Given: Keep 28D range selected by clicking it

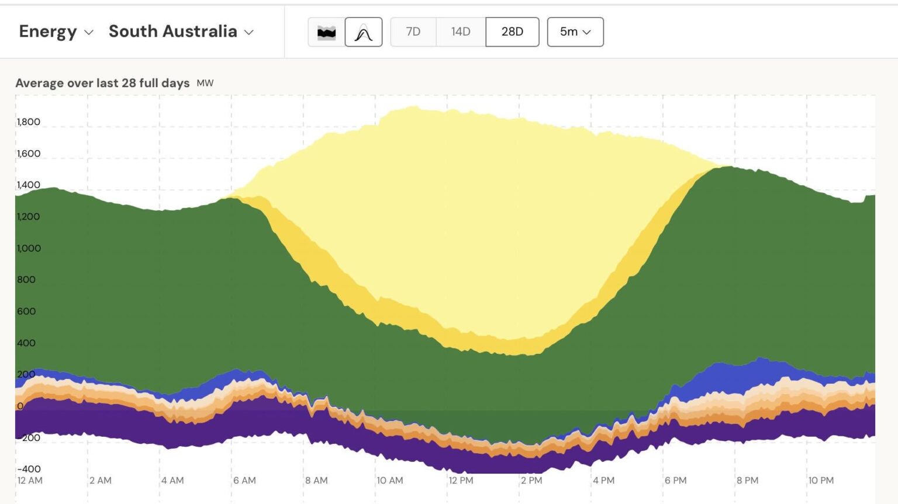Looking at the screenshot, I should (511, 32).
